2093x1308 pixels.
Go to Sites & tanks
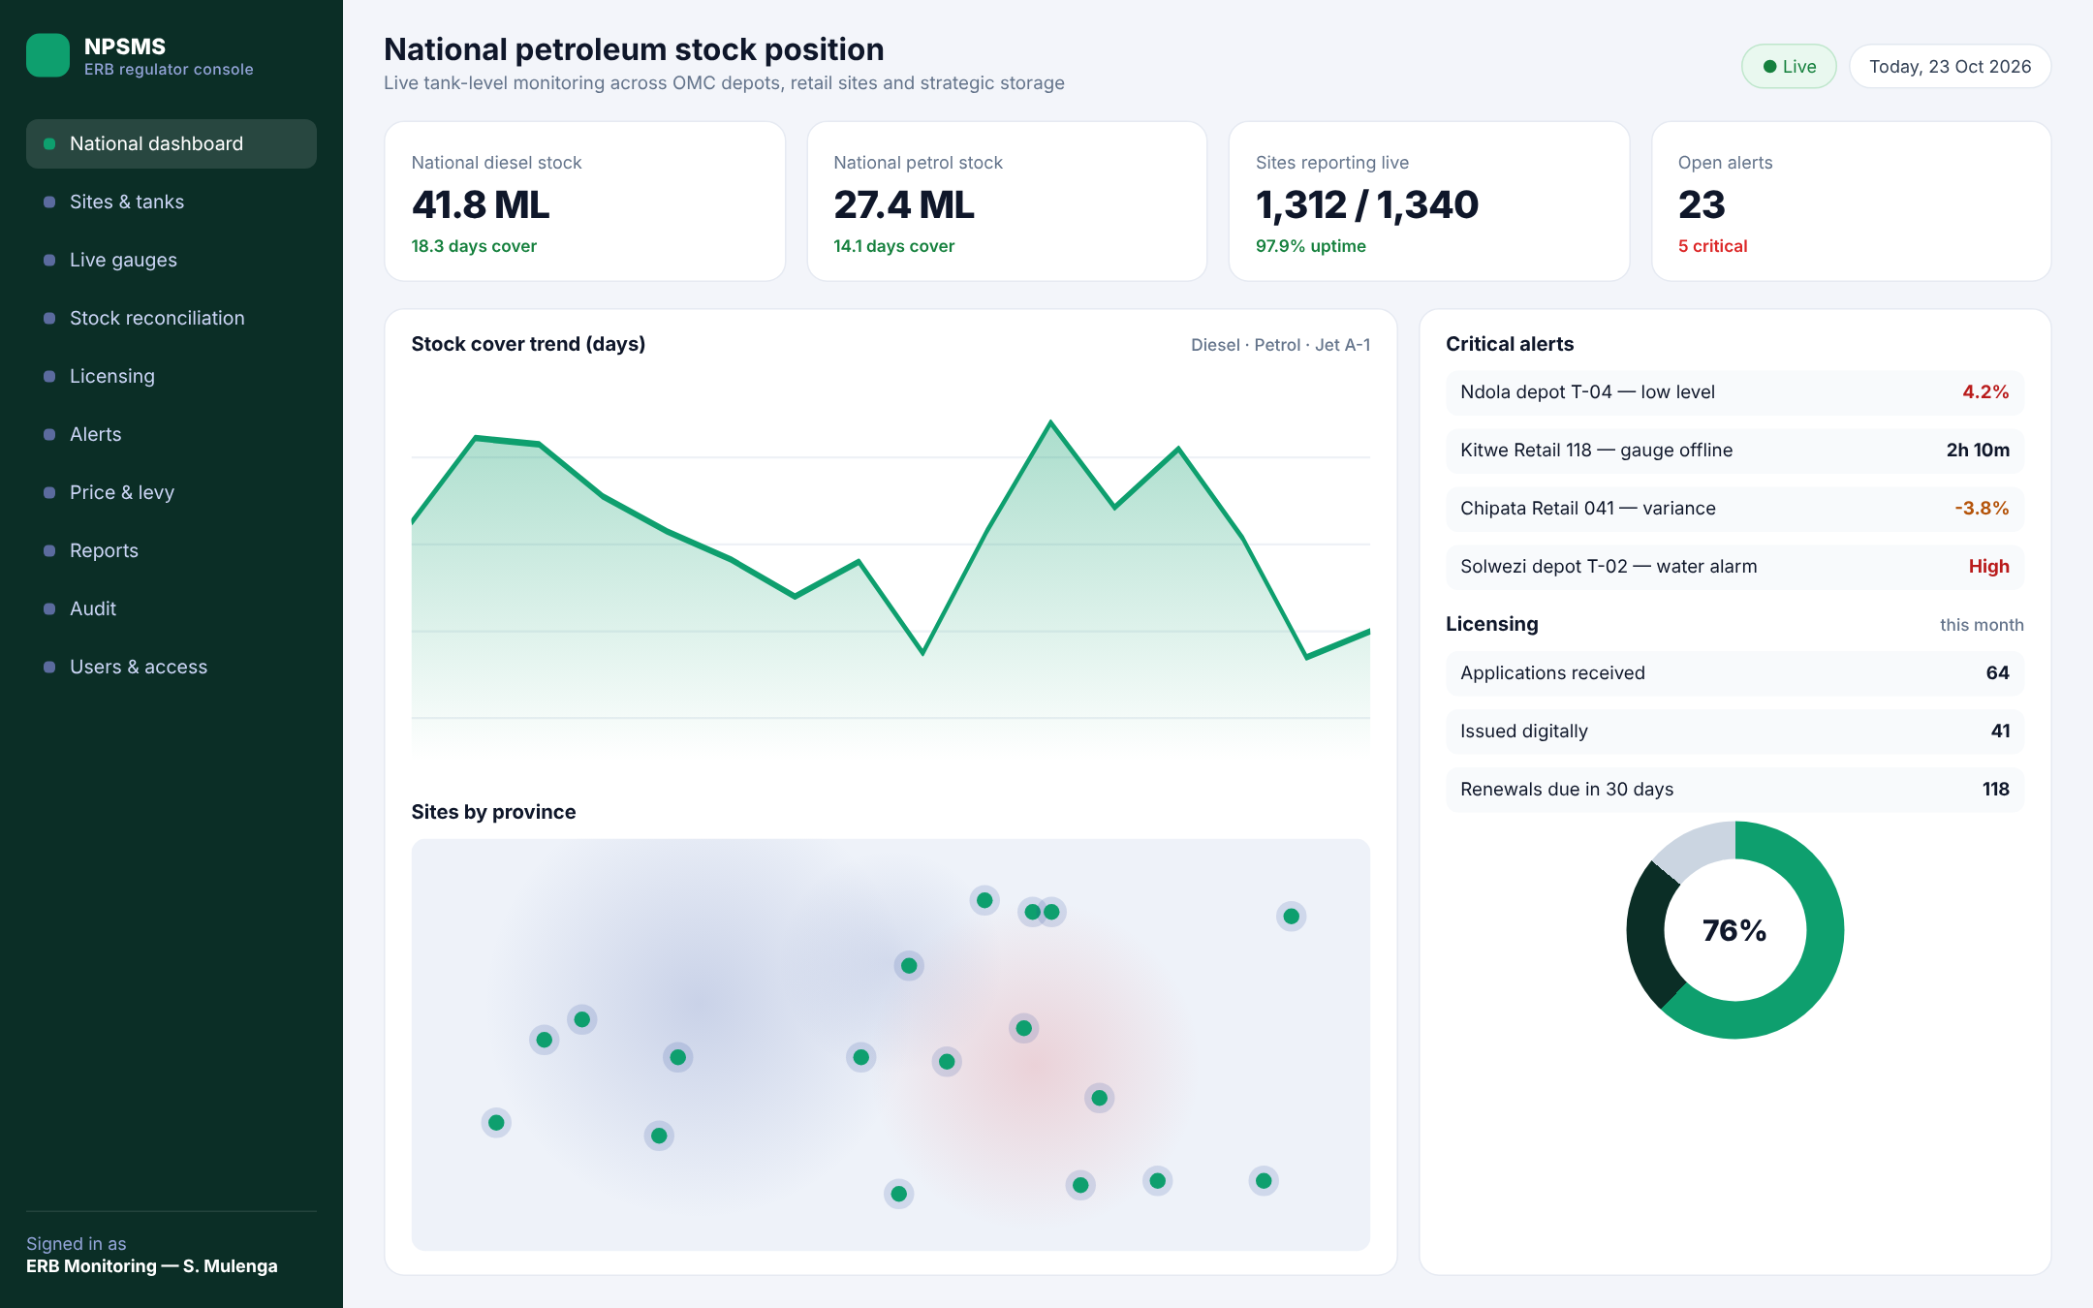click(172, 202)
